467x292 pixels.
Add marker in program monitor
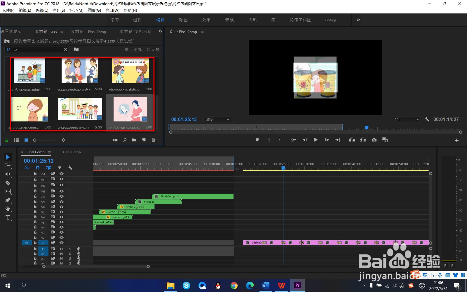(x=257, y=140)
